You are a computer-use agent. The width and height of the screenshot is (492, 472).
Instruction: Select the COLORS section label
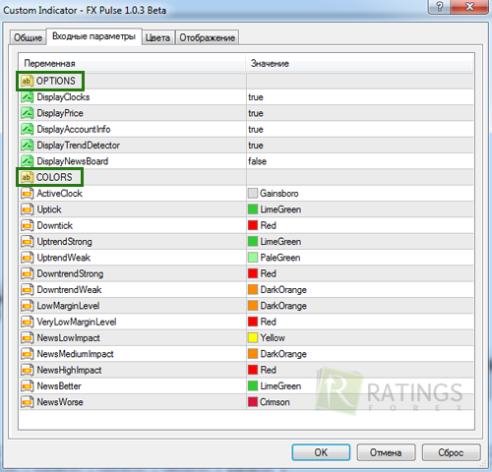54,177
